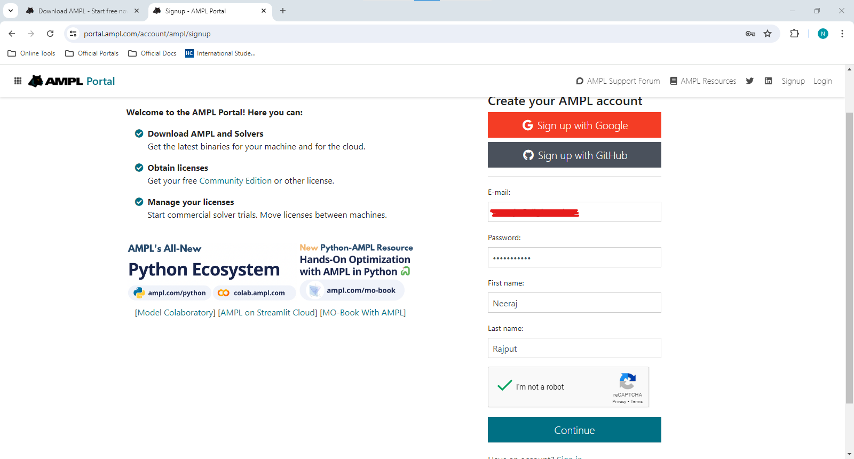Click the MO-book thumbnail icon
The width and height of the screenshot is (854, 459).
[x=315, y=290]
